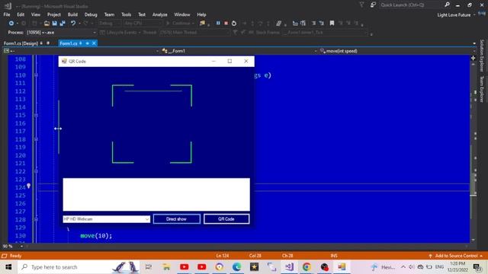Click the Save All toolbar icon
Viewport: 488px width, 274px height.
[x=63, y=24]
